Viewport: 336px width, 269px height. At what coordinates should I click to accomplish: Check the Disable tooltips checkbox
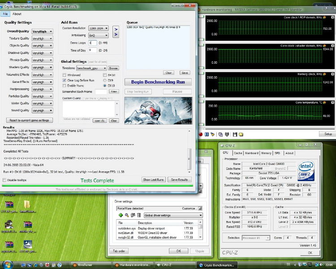pos(4,180)
